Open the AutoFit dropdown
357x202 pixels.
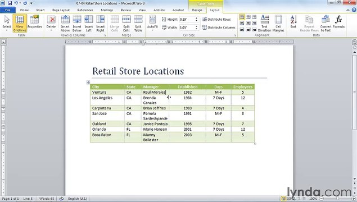[152, 24]
